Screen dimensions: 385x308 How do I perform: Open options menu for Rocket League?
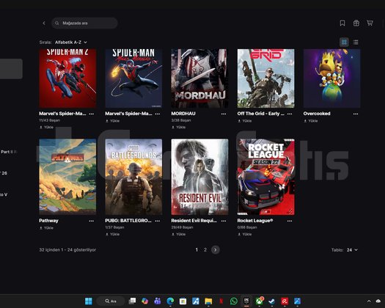tap(290, 221)
